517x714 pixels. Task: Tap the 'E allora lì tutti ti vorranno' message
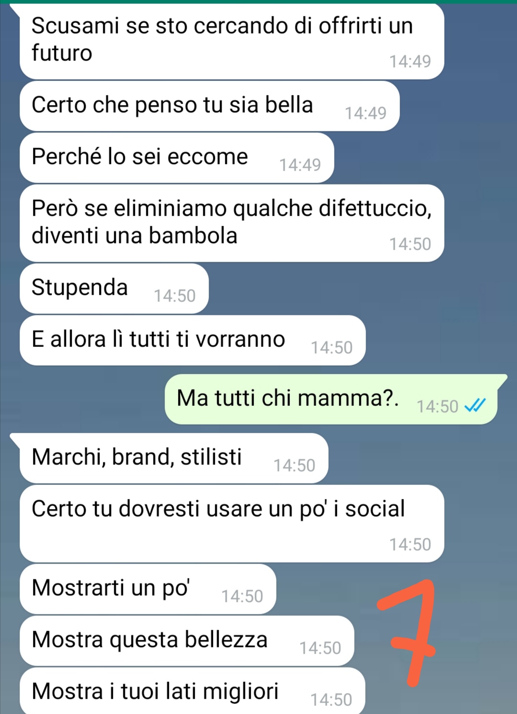pos(192,340)
